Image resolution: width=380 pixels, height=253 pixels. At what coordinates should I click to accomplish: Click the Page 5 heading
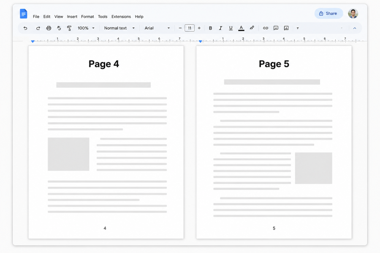[274, 64]
